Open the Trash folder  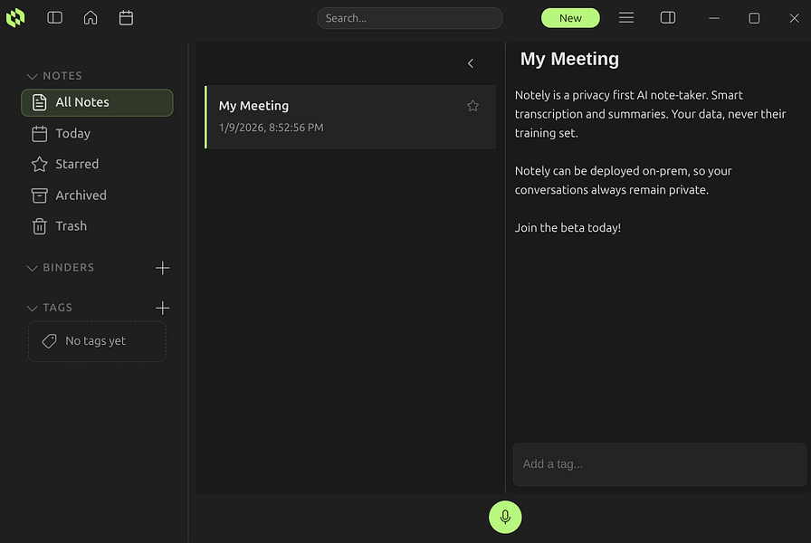tap(97, 226)
